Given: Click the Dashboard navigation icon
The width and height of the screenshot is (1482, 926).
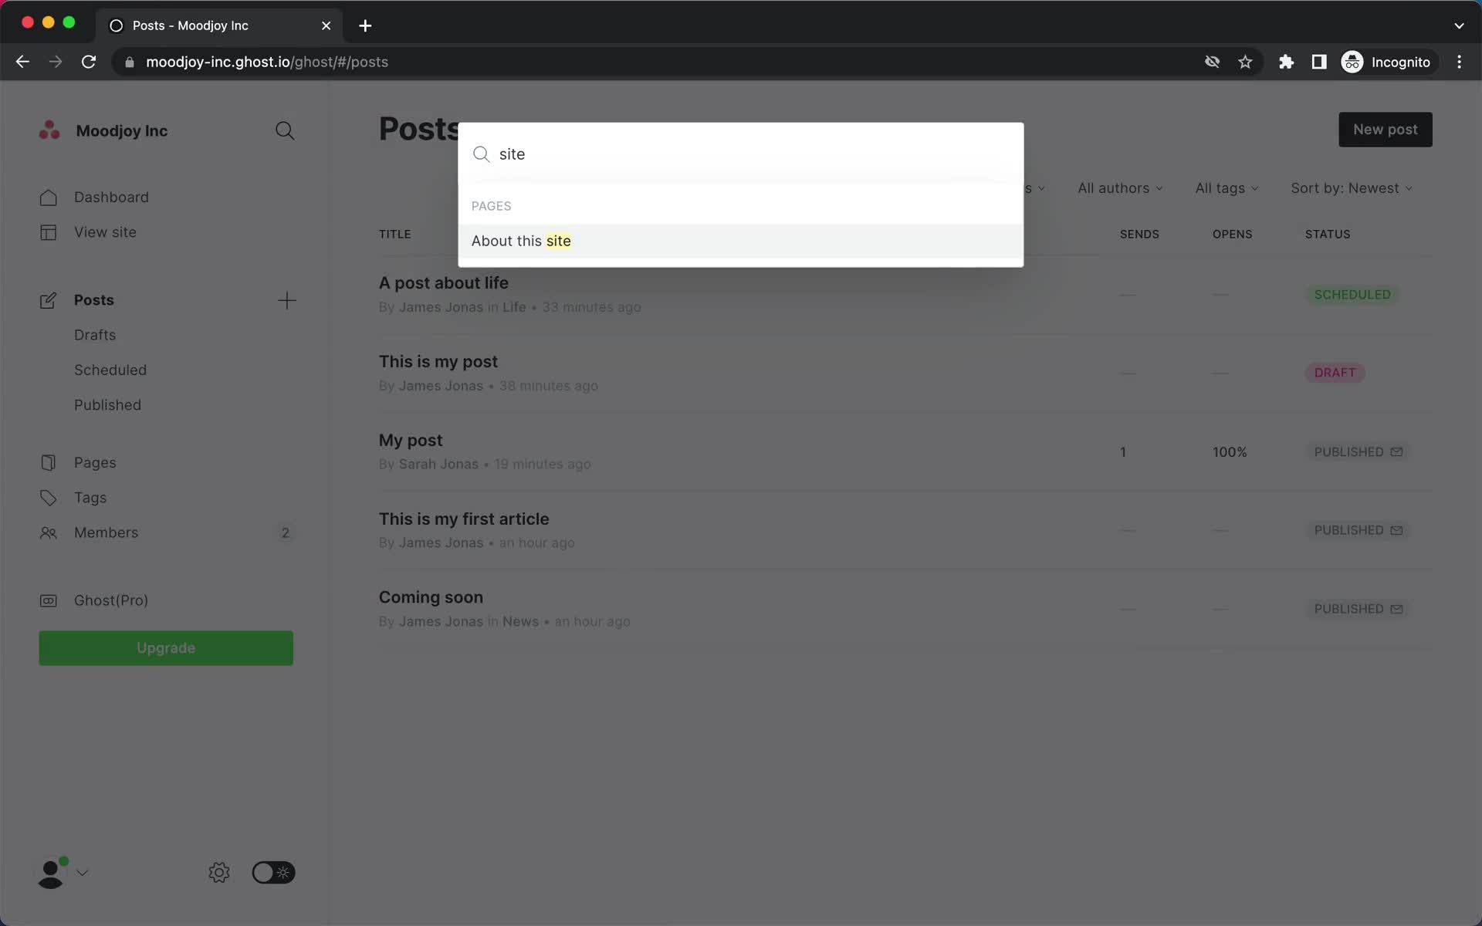Looking at the screenshot, I should 48,196.
